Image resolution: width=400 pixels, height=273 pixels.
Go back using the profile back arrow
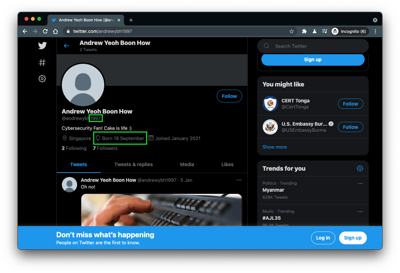tap(66, 46)
